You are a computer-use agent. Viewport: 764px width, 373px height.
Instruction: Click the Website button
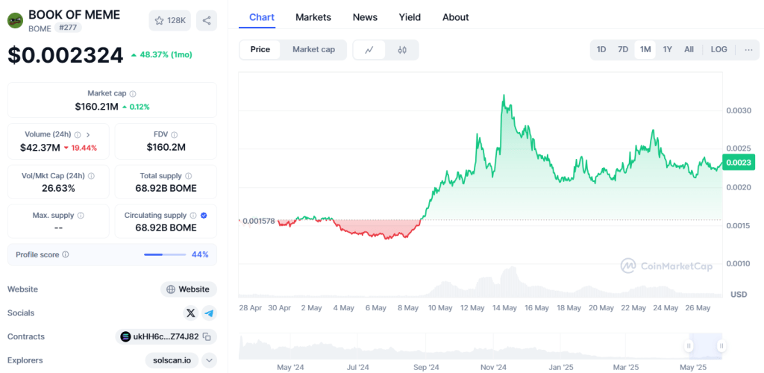188,289
